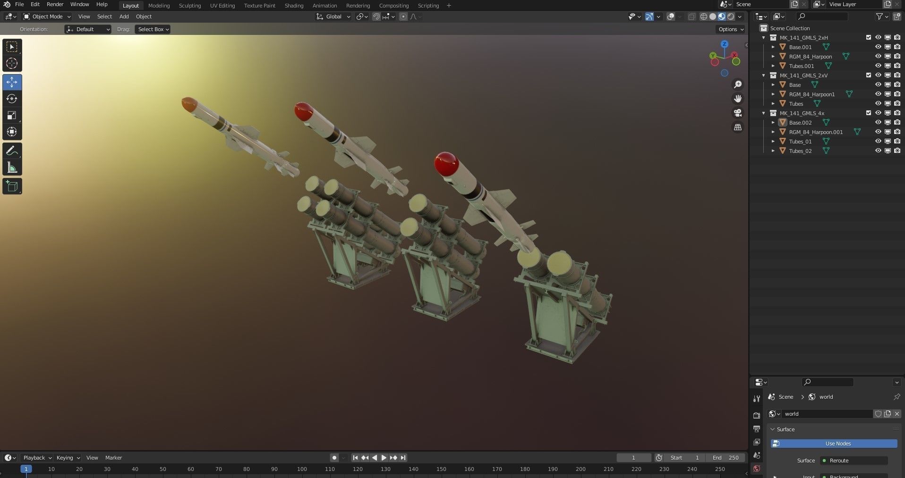Open the File menu
This screenshot has width=905, height=478.
(x=19, y=4)
